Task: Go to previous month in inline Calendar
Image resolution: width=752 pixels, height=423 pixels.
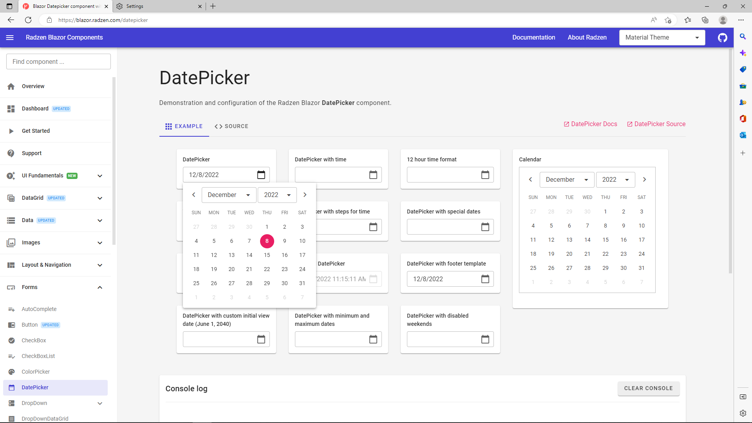Action: pos(531,179)
